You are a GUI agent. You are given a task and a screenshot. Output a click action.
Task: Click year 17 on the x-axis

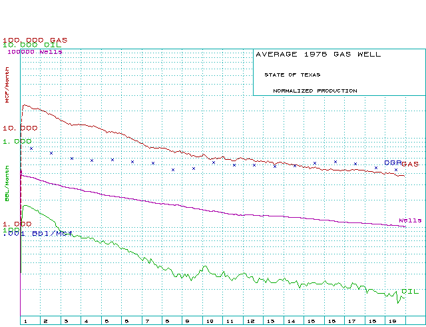(352, 321)
